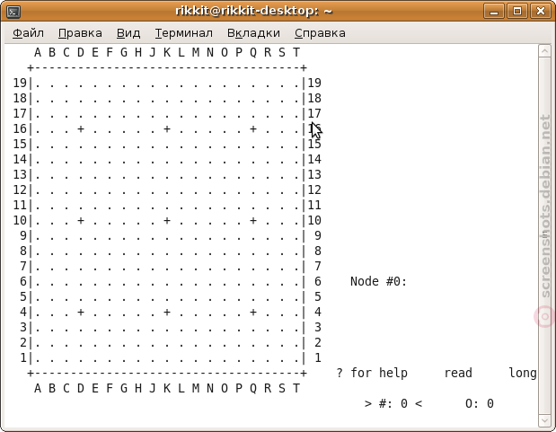Click the D4 star point on the board
The image size is (556, 432).
pyautogui.click(x=81, y=313)
